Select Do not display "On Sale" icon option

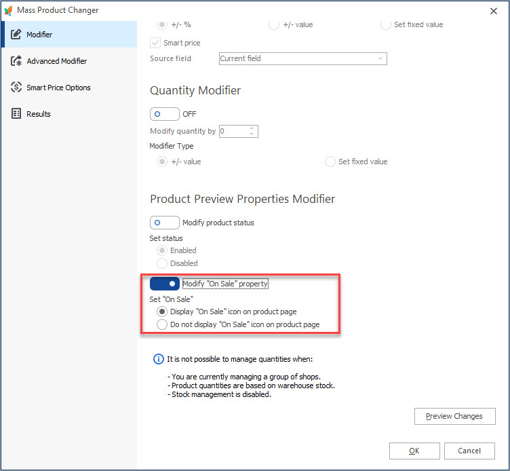[x=162, y=325]
